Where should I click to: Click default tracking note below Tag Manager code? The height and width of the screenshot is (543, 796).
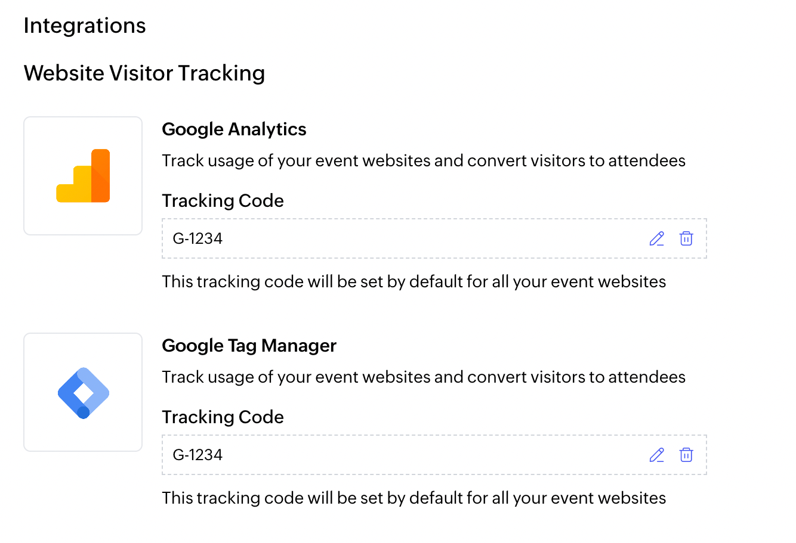click(414, 498)
